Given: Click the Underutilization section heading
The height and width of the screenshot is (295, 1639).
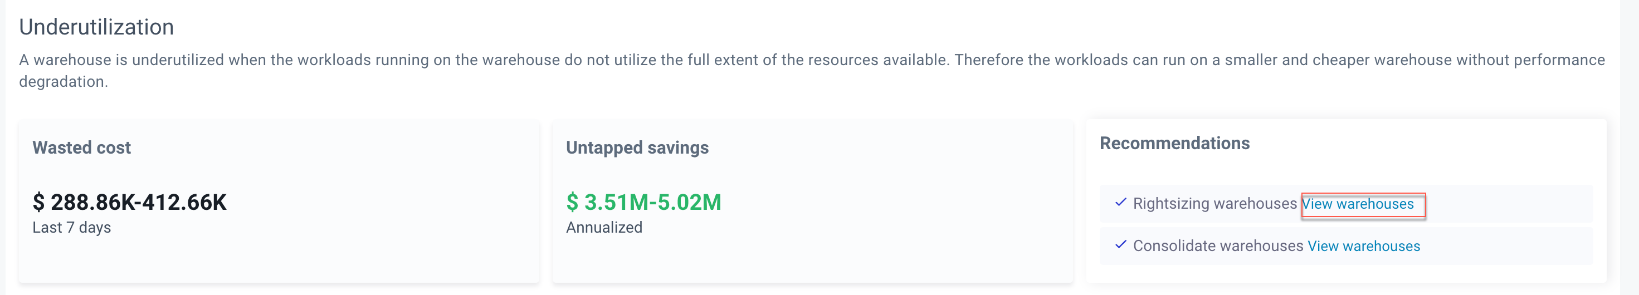Looking at the screenshot, I should click(96, 27).
